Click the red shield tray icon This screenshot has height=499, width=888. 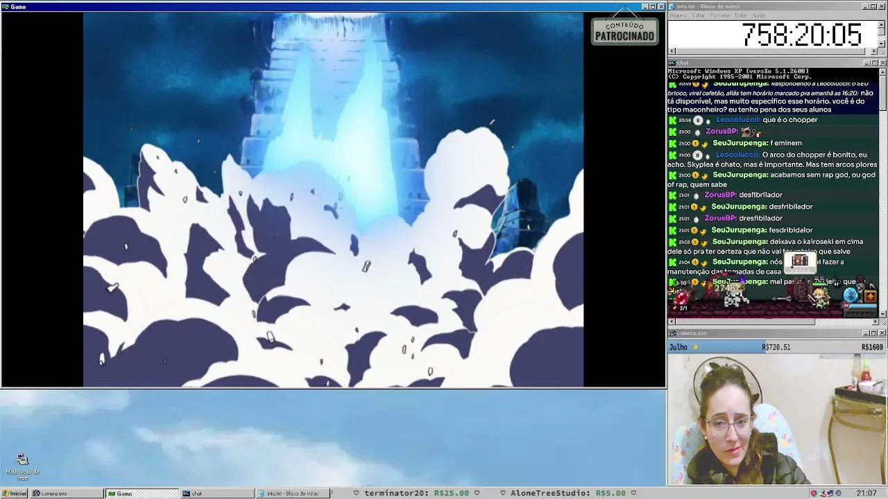tap(814, 493)
